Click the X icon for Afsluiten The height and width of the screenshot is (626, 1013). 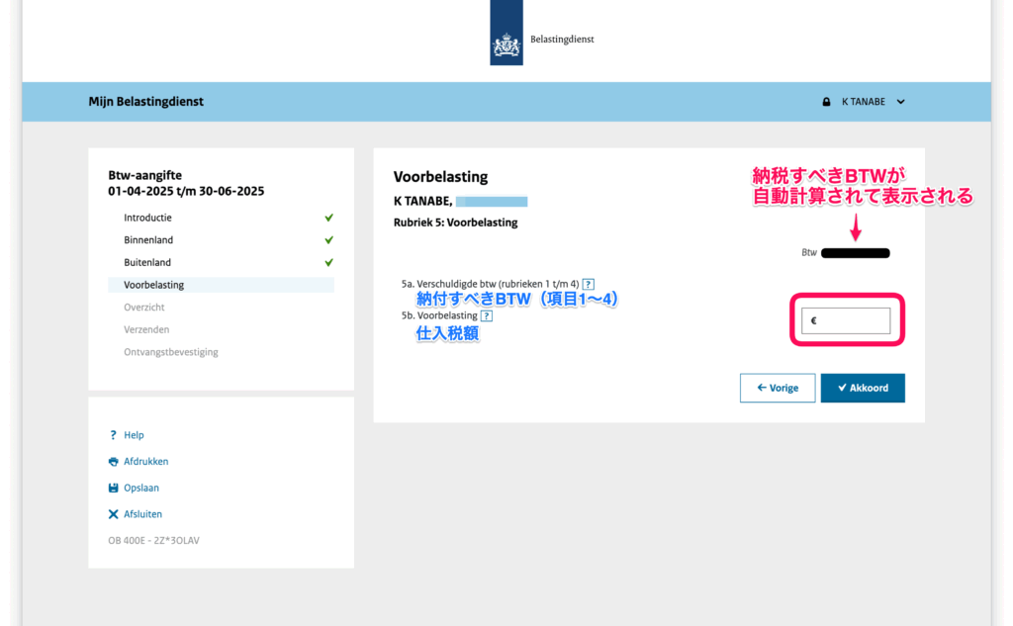pyautogui.click(x=114, y=514)
